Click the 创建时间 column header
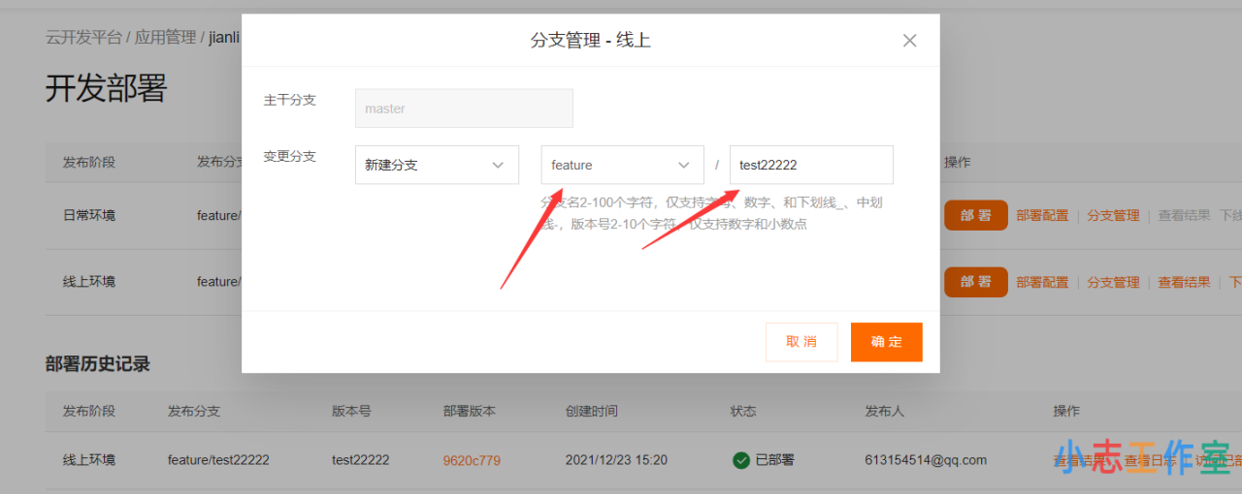Screen dimensions: 1242x494 coord(591,411)
